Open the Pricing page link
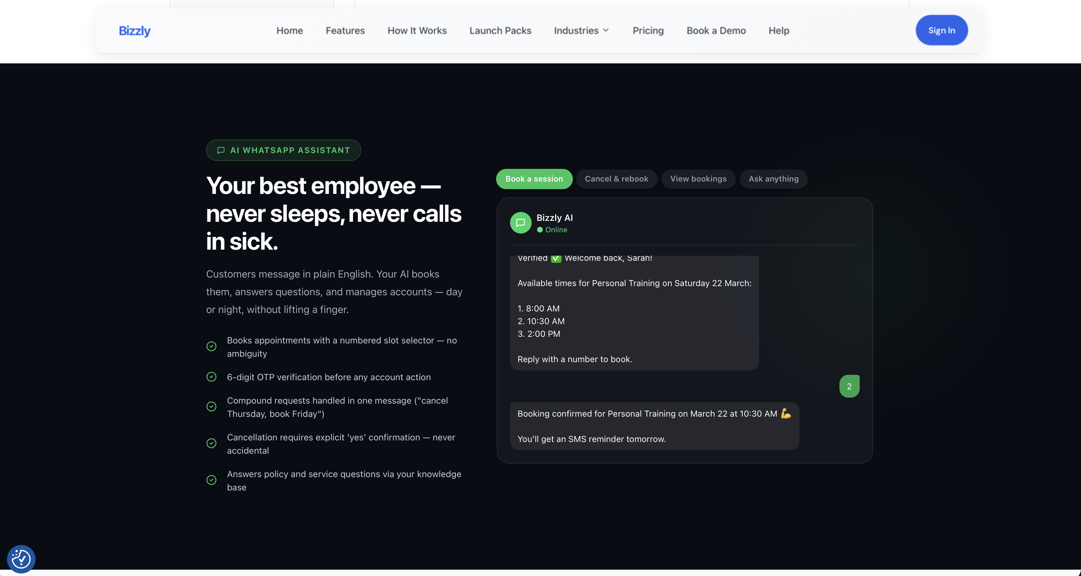This screenshot has height=576, width=1081. (x=648, y=31)
